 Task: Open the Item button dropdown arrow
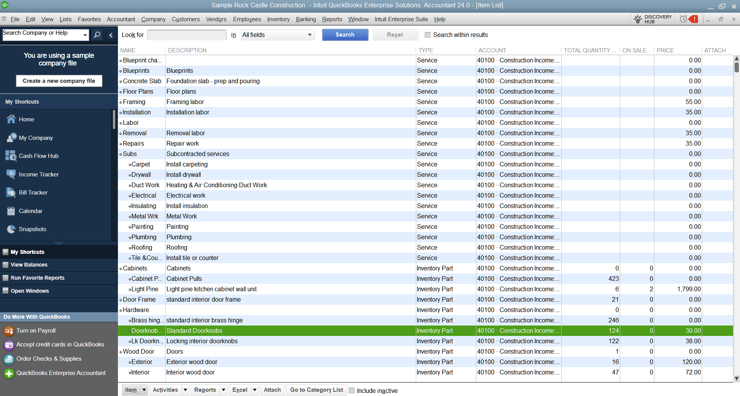144,390
